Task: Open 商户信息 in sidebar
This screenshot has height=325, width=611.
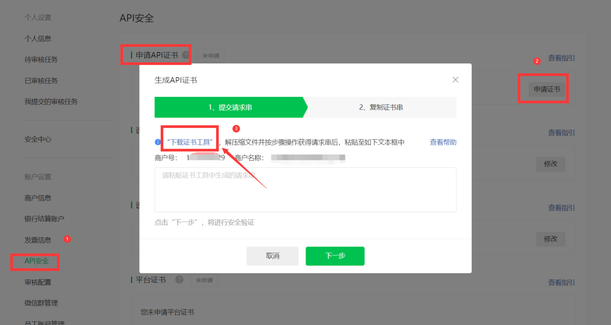Action: click(38, 198)
